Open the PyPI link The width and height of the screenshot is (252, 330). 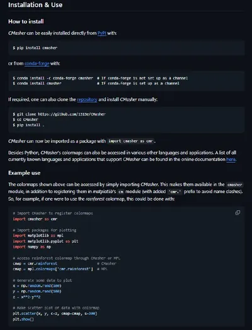pyautogui.click(x=101, y=33)
